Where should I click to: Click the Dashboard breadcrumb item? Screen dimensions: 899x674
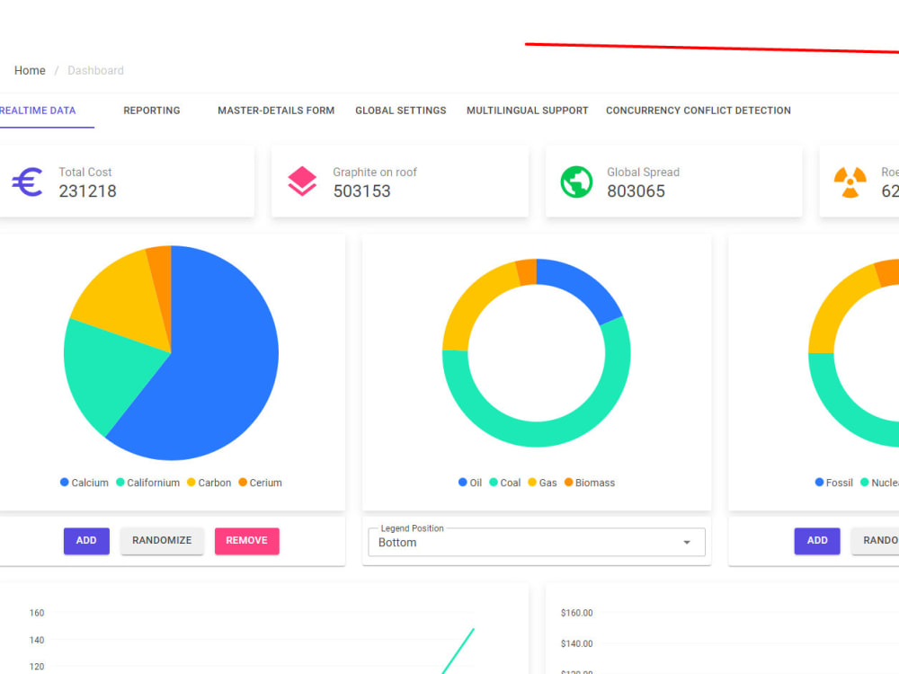tap(96, 70)
